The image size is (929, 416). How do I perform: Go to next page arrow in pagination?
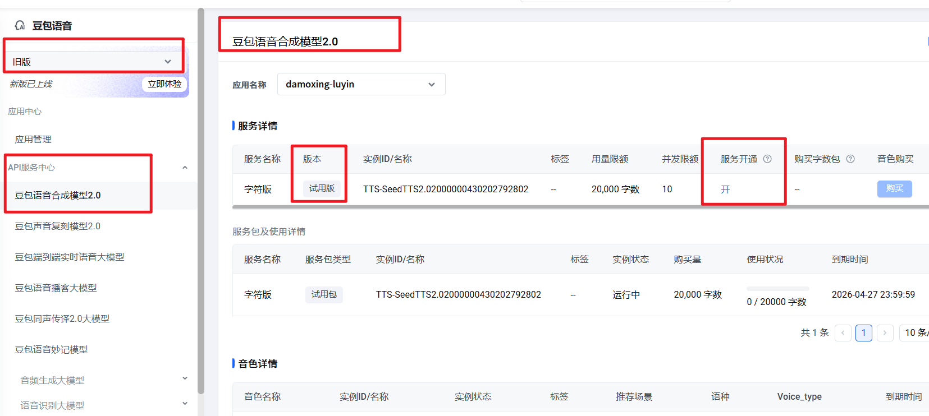click(885, 333)
